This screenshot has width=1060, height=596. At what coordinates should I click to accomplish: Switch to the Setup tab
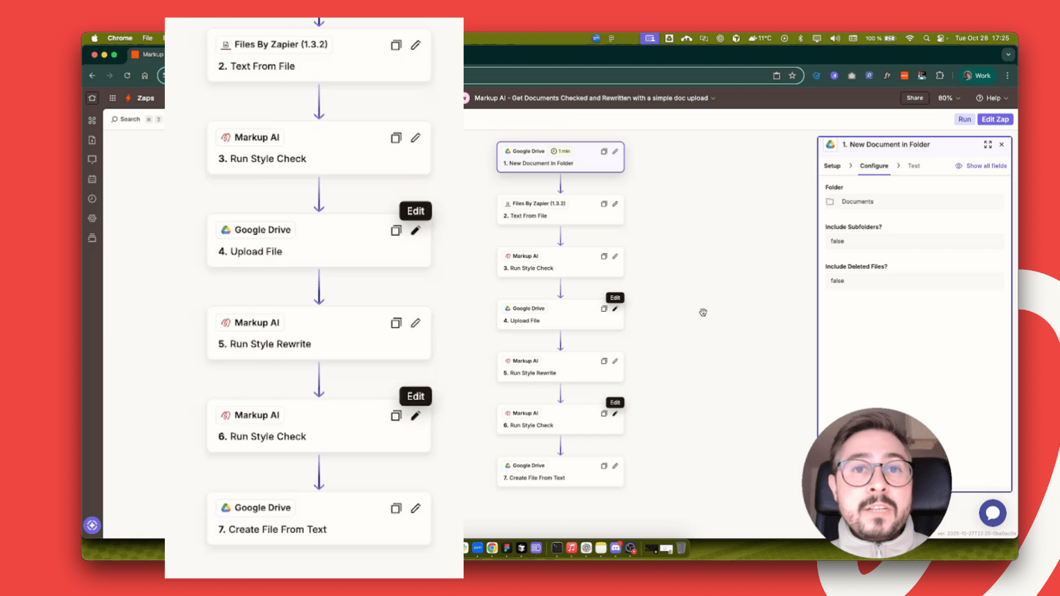coord(832,166)
